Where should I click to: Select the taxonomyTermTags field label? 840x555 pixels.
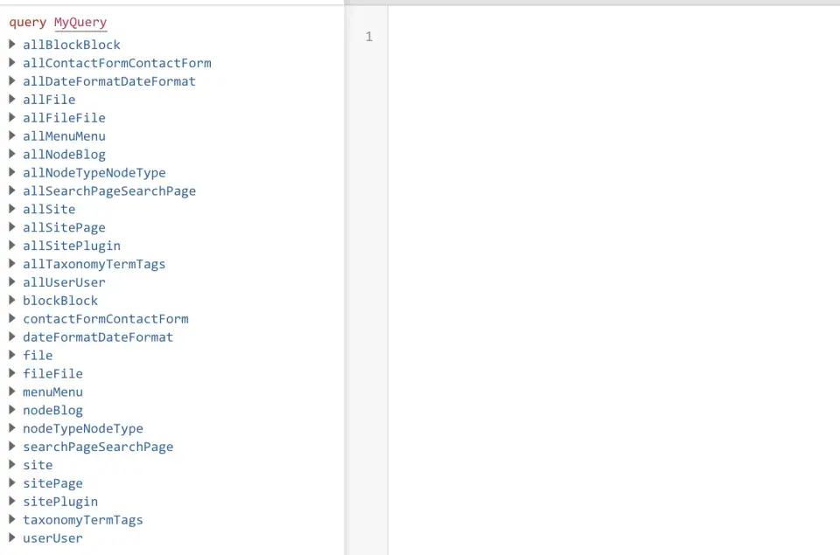82,520
